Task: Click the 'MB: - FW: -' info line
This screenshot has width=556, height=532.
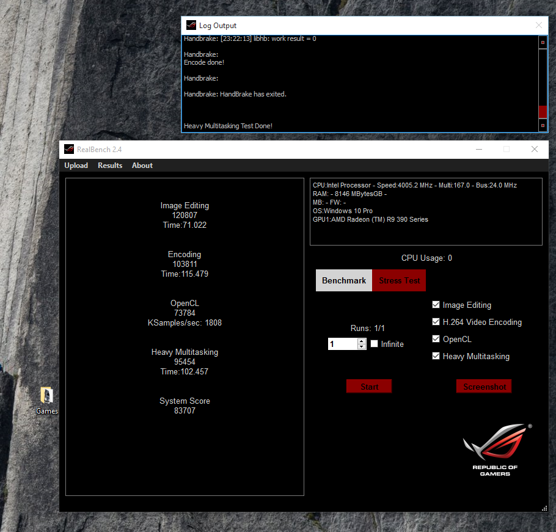Action: click(329, 202)
